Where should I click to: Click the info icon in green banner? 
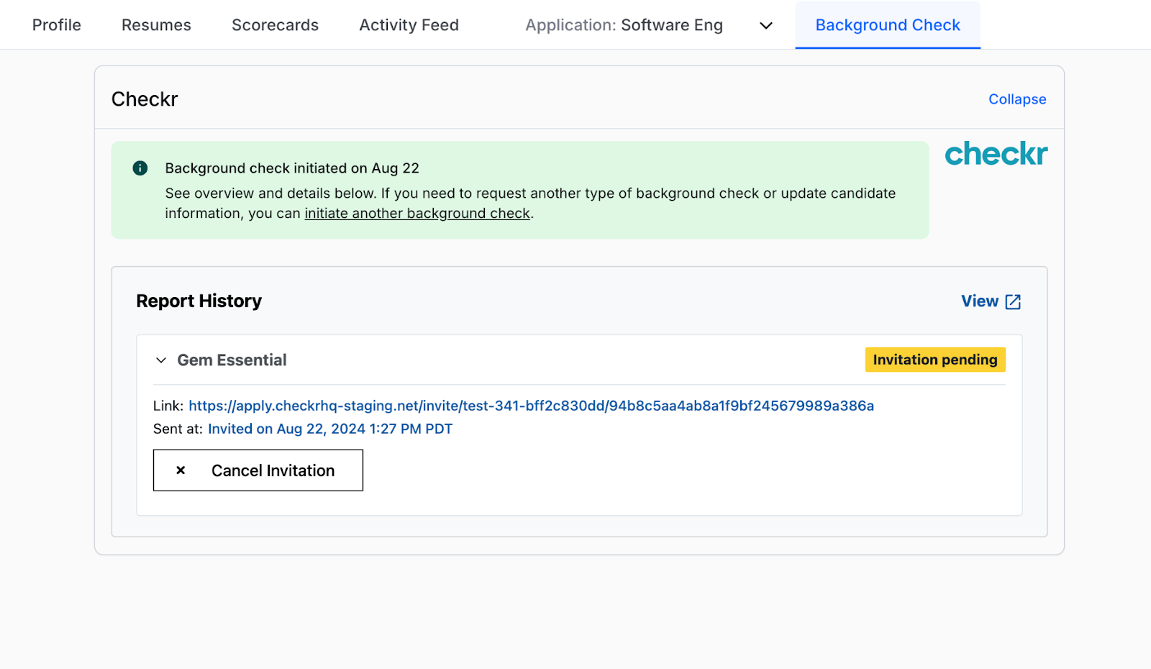140,168
